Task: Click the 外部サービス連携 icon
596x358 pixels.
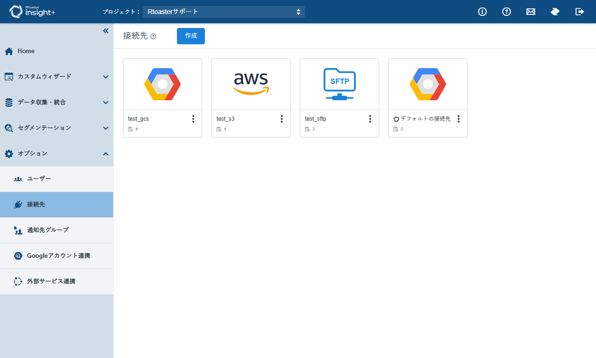Action: (18, 282)
